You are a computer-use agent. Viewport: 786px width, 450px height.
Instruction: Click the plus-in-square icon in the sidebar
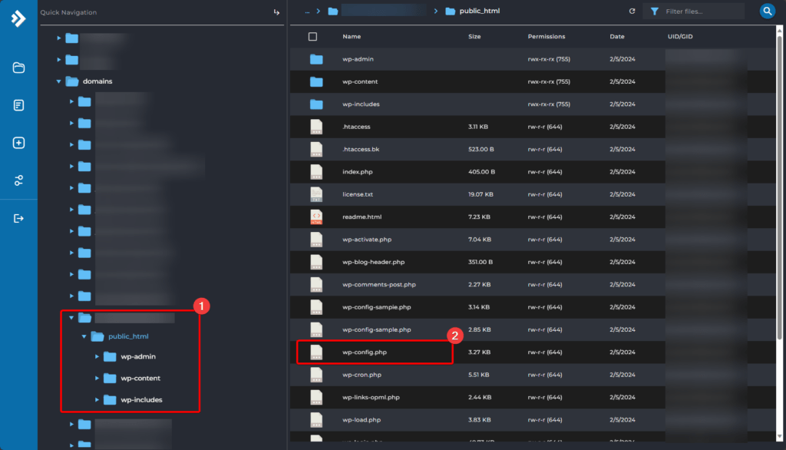[18, 143]
